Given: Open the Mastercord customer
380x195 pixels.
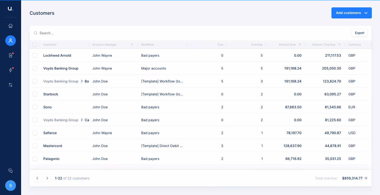Looking at the screenshot, I should [53, 146].
